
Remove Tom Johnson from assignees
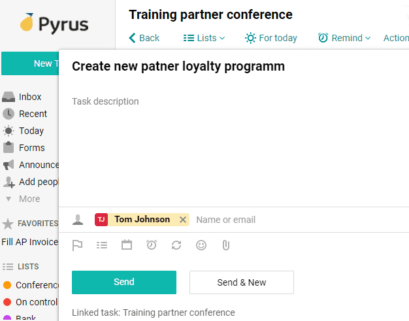click(x=183, y=220)
